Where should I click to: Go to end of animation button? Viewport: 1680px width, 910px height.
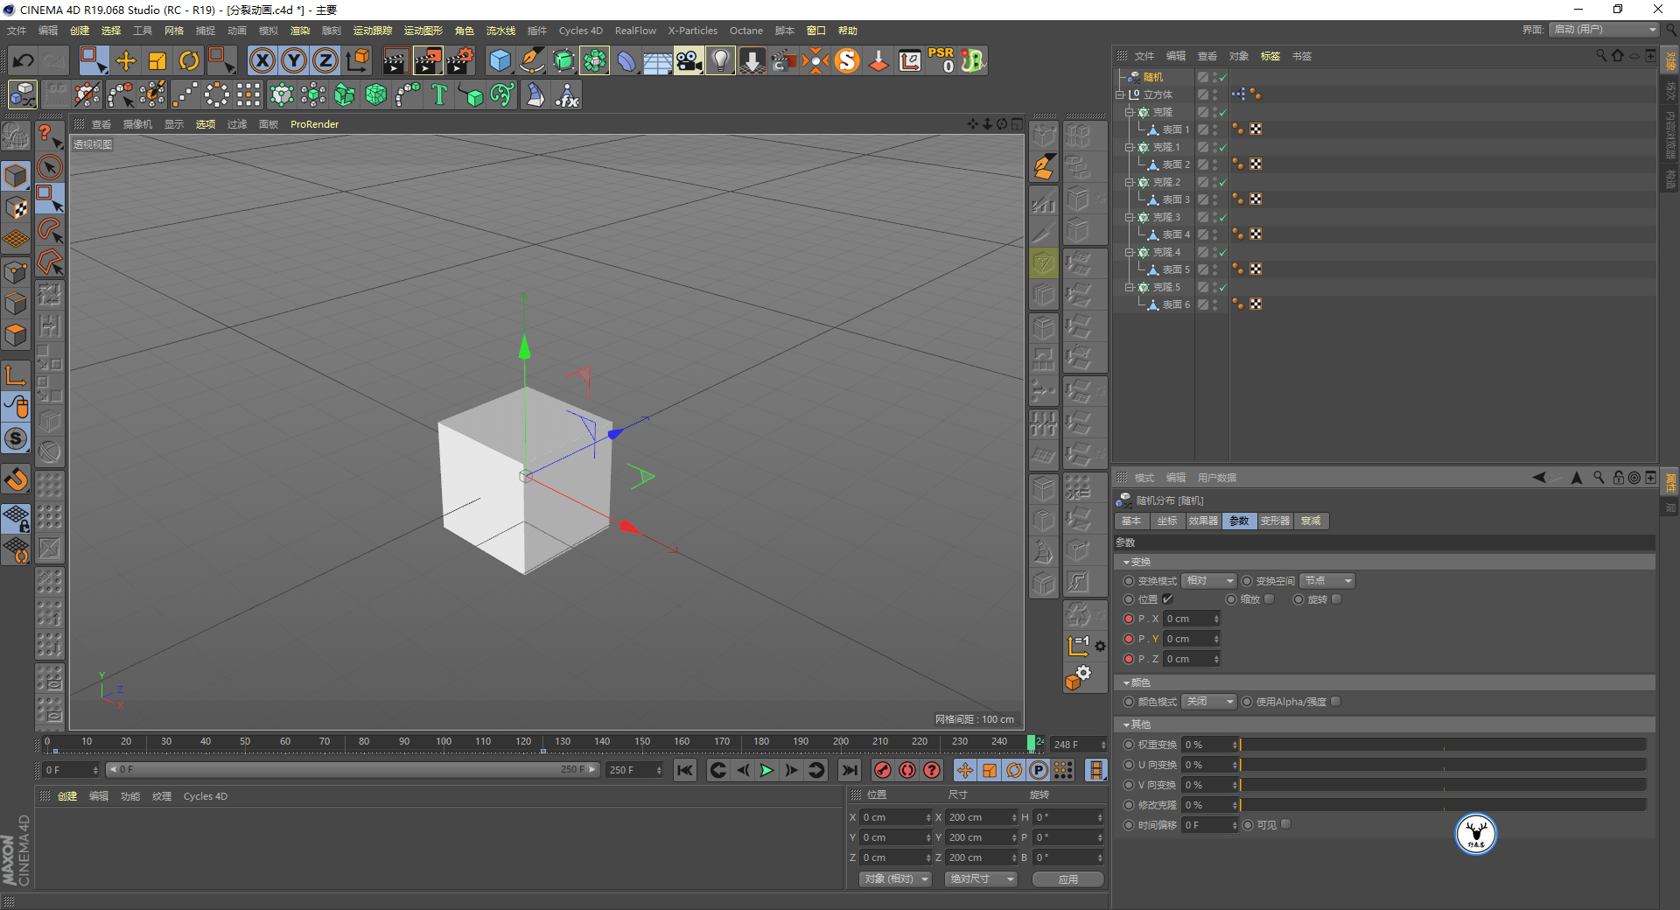pos(849,770)
